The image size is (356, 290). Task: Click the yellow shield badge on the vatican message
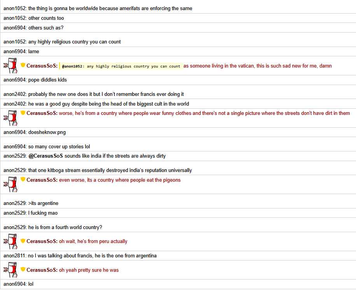point(23,65)
